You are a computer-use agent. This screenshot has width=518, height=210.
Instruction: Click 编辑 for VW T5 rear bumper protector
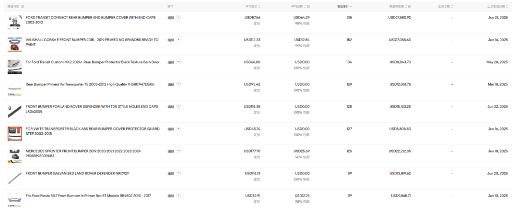pos(171,129)
